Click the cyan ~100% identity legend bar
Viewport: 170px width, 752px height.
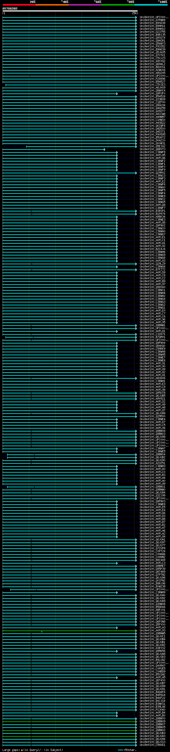151,5
